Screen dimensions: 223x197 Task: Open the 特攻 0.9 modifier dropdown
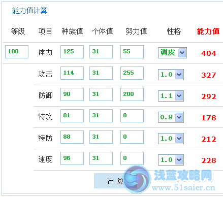(x=171, y=117)
